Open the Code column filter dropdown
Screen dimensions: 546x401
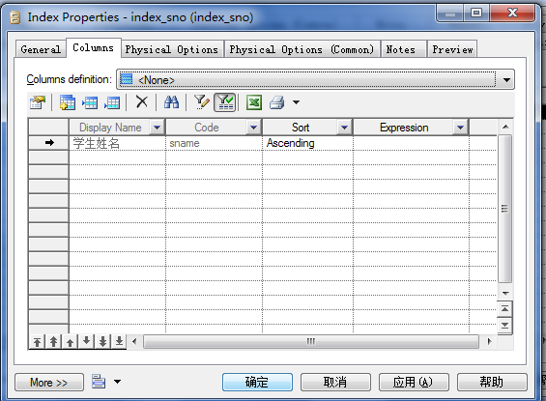(253, 128)
